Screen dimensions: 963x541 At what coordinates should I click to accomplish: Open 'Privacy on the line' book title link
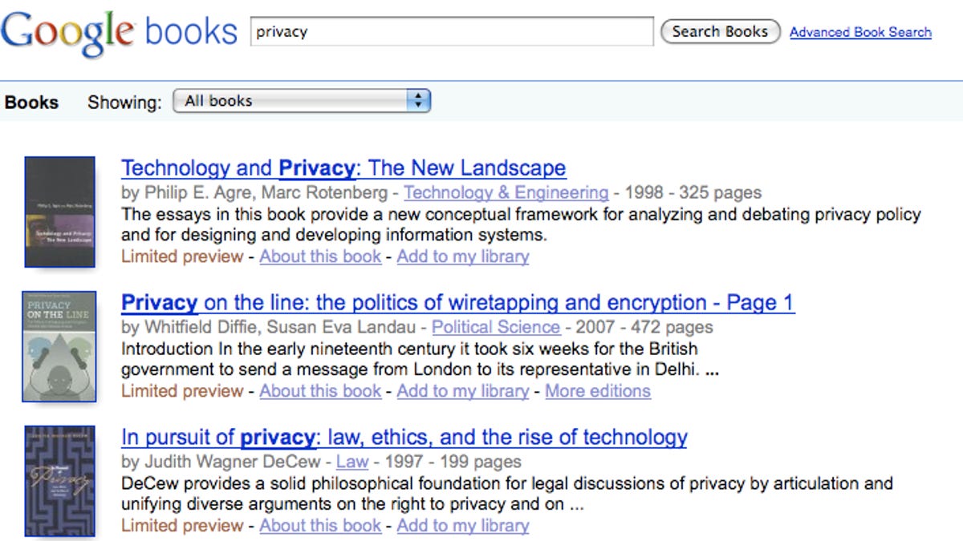[457, 303]
